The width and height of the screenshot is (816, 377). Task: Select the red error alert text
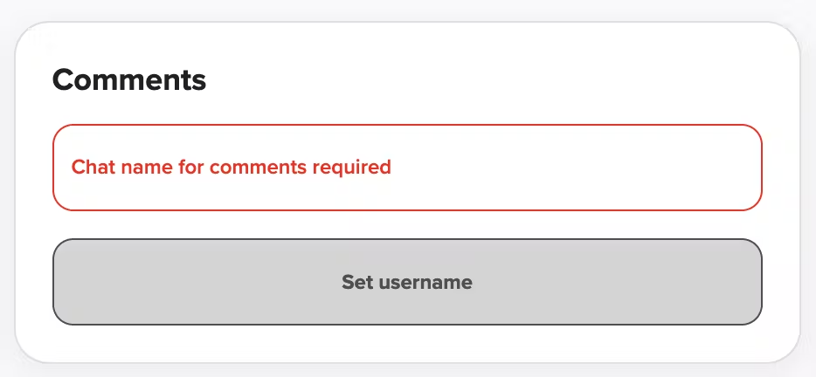pyautogui.click(x=231, y=167)
